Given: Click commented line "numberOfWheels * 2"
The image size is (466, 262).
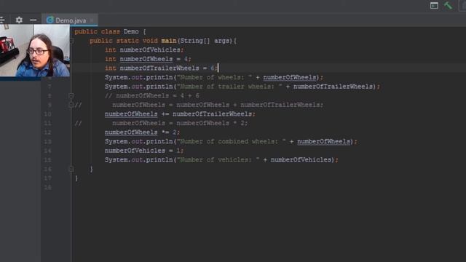Looking at the screenshot, I should coord(180,123).
